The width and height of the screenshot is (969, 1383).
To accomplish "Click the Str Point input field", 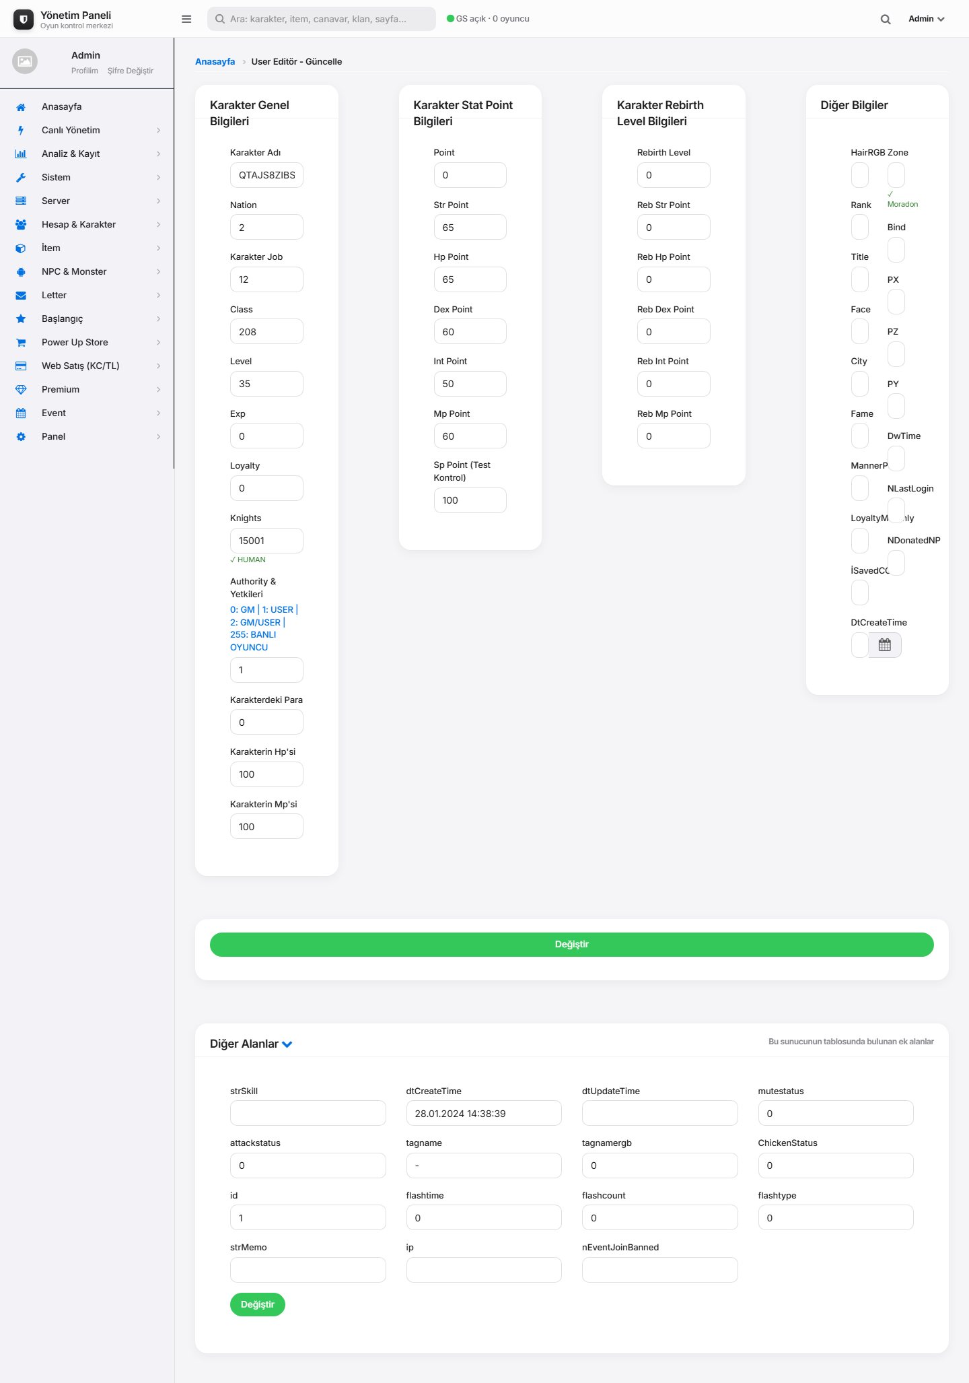I will [x=470, y=228].
